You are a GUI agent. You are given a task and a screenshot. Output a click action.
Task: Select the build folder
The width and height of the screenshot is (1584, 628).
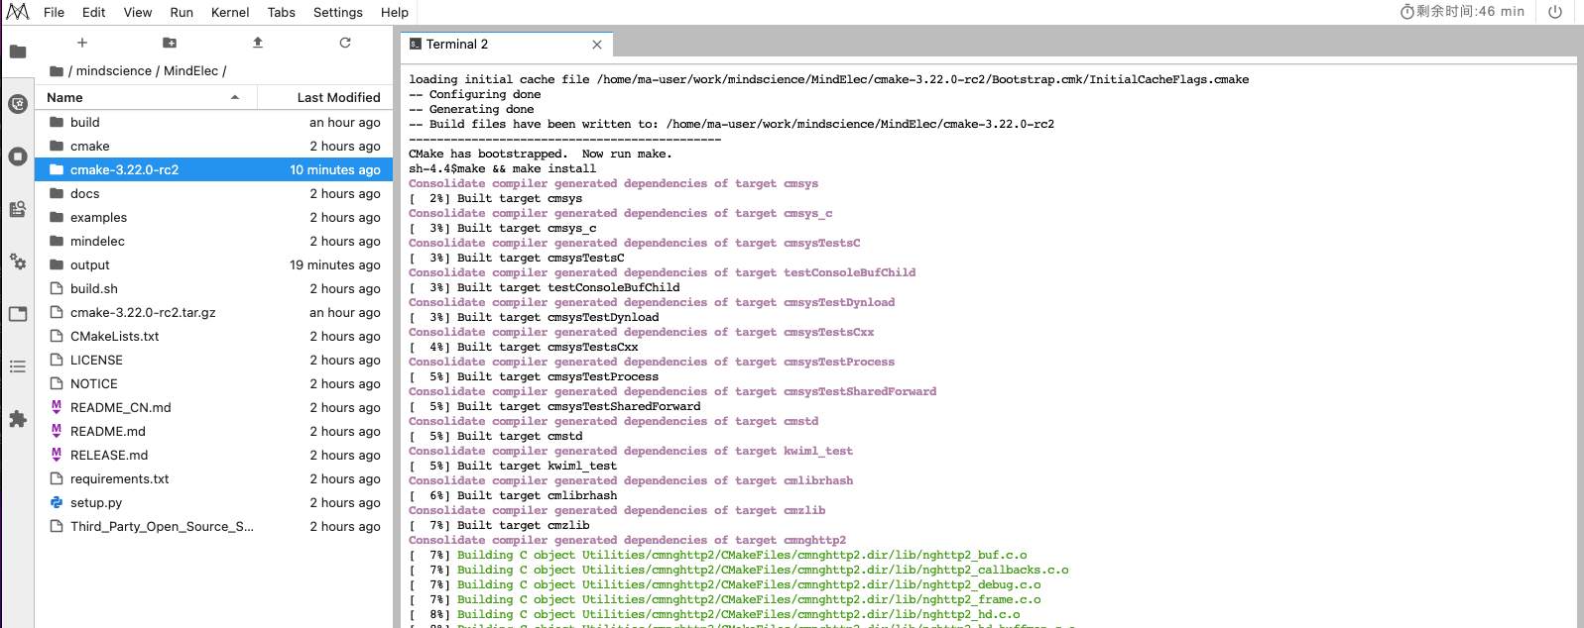tap(214, 122)
